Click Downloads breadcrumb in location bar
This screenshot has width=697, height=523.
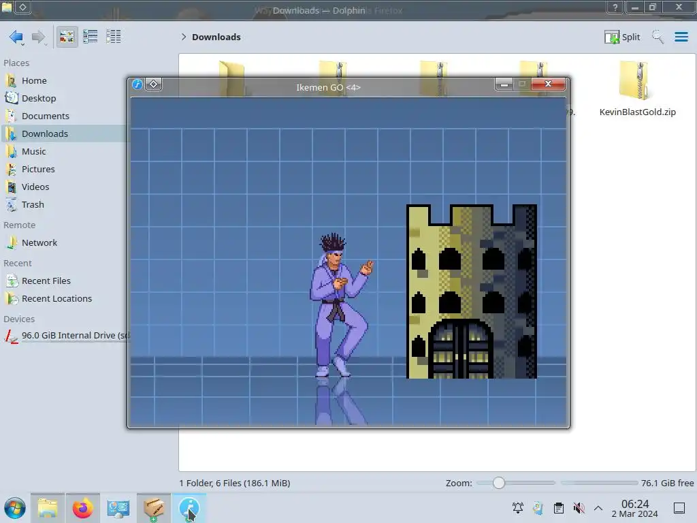(216, 37)
